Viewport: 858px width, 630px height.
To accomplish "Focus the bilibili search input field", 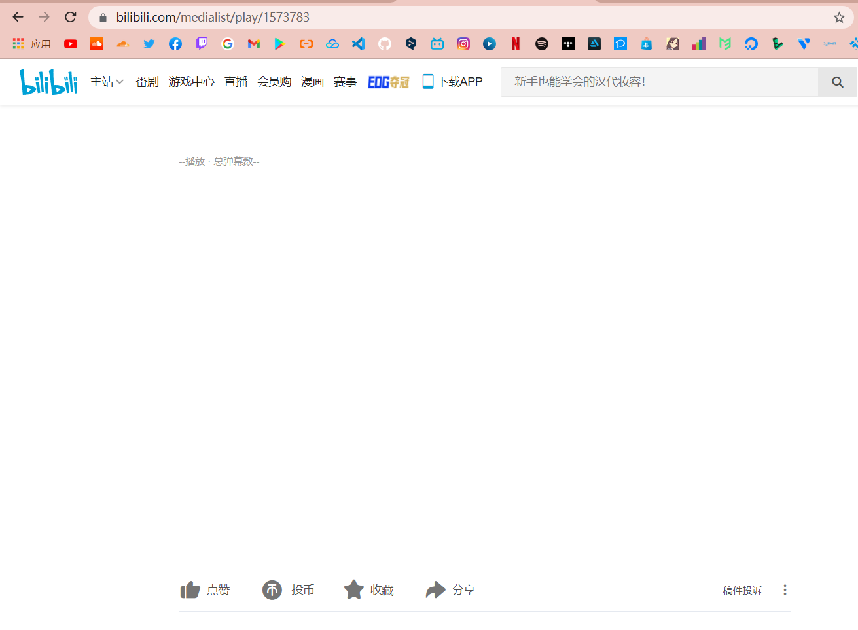I will point(659,82).
